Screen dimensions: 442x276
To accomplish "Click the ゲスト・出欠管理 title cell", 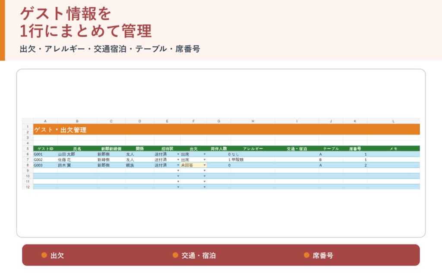I will coord(226,129).
